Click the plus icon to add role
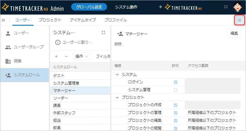Image resolution: width=246 pixels, height=131 pixels. 56,56
